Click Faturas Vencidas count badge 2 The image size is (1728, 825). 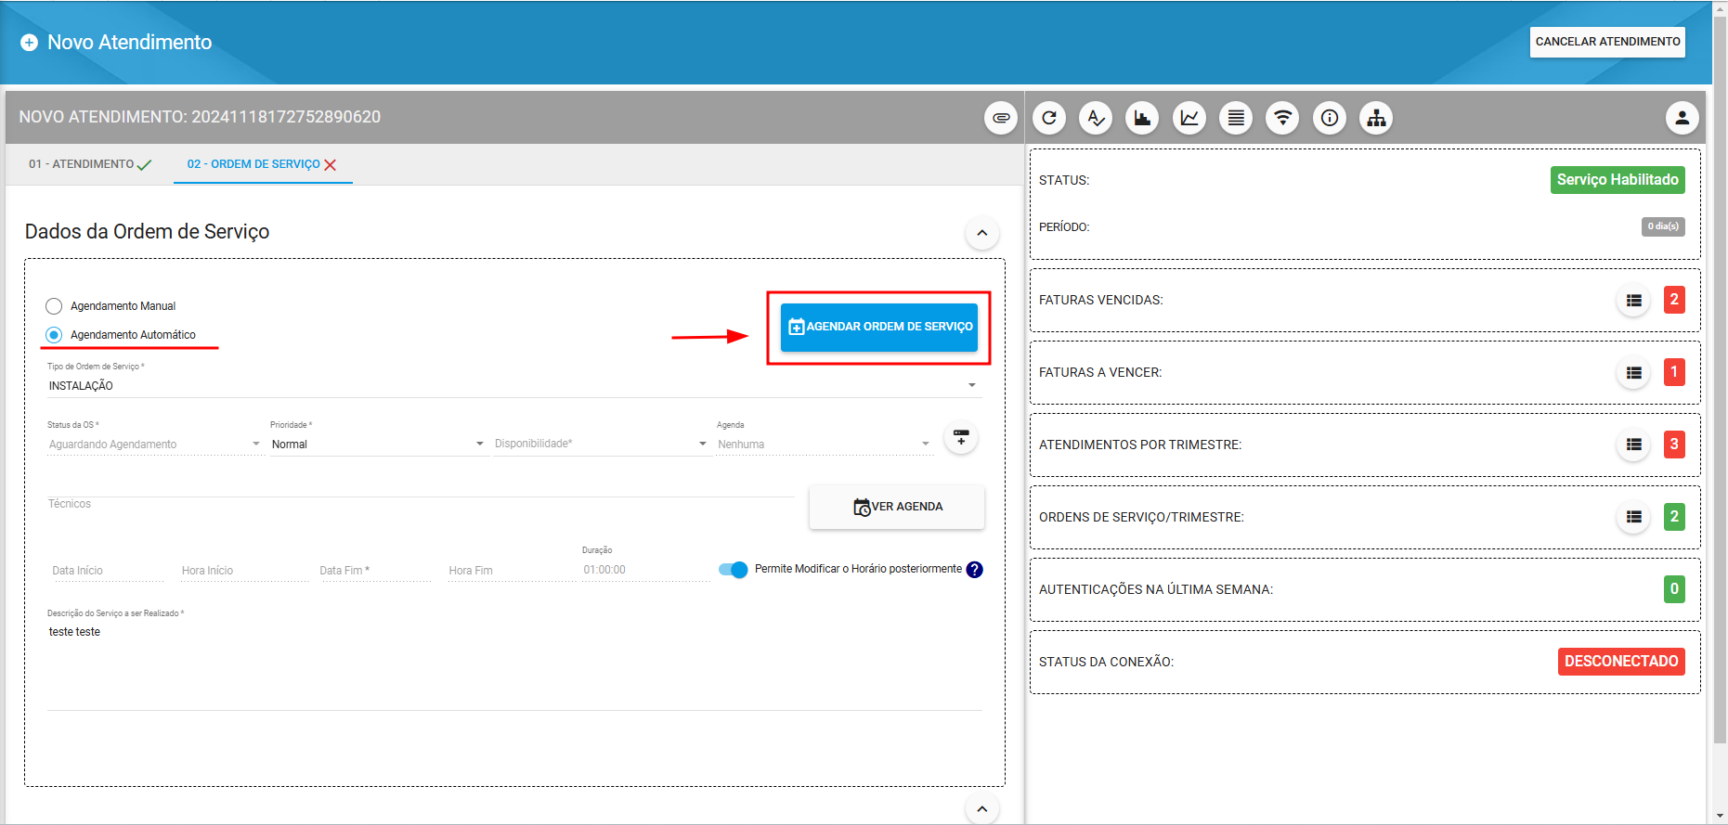click(x=1674, y=299)
